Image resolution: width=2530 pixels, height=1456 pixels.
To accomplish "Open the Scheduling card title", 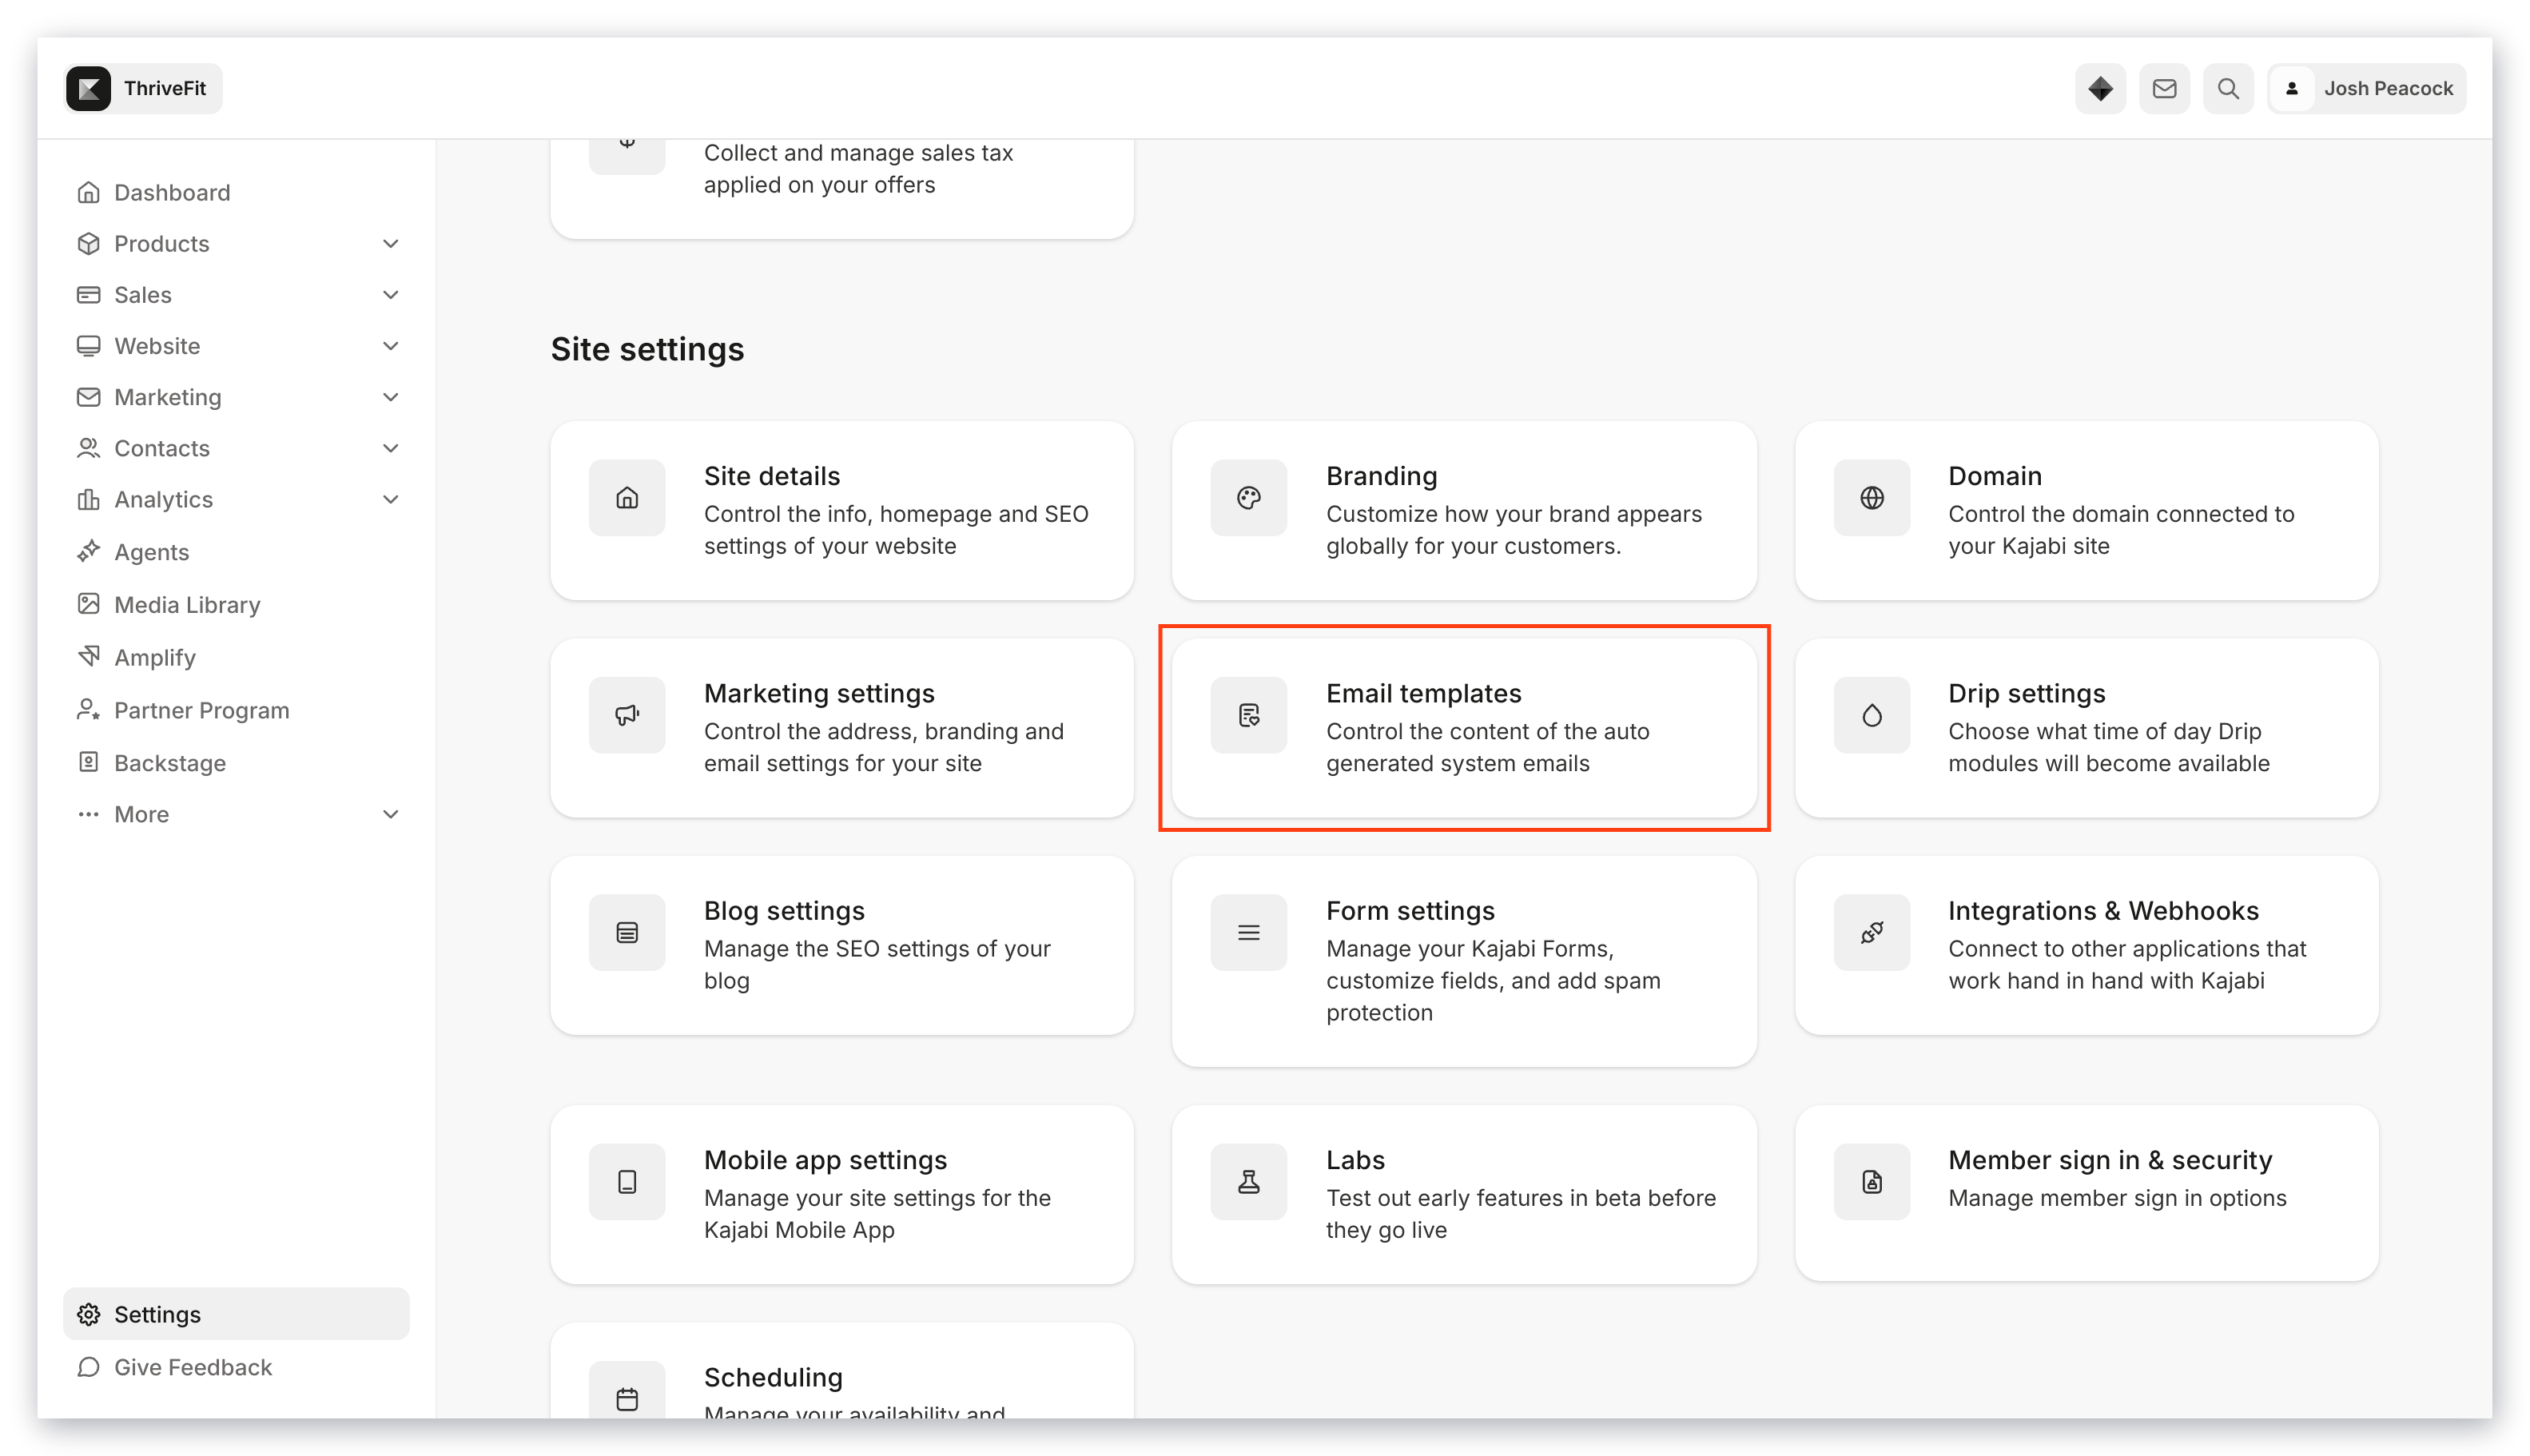I will pyautogui.click(x=773, y=1377).
